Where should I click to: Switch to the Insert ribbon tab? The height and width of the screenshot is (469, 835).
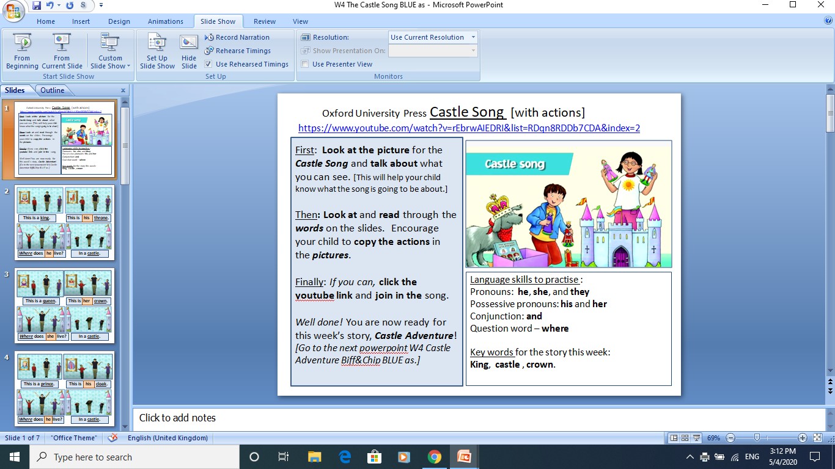tap(81, 21)
